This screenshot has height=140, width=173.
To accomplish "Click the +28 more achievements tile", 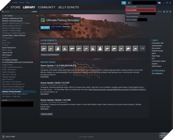I will point(142,49).
